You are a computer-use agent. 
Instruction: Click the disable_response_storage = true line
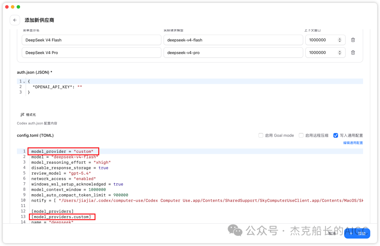(x=70, y=168)
